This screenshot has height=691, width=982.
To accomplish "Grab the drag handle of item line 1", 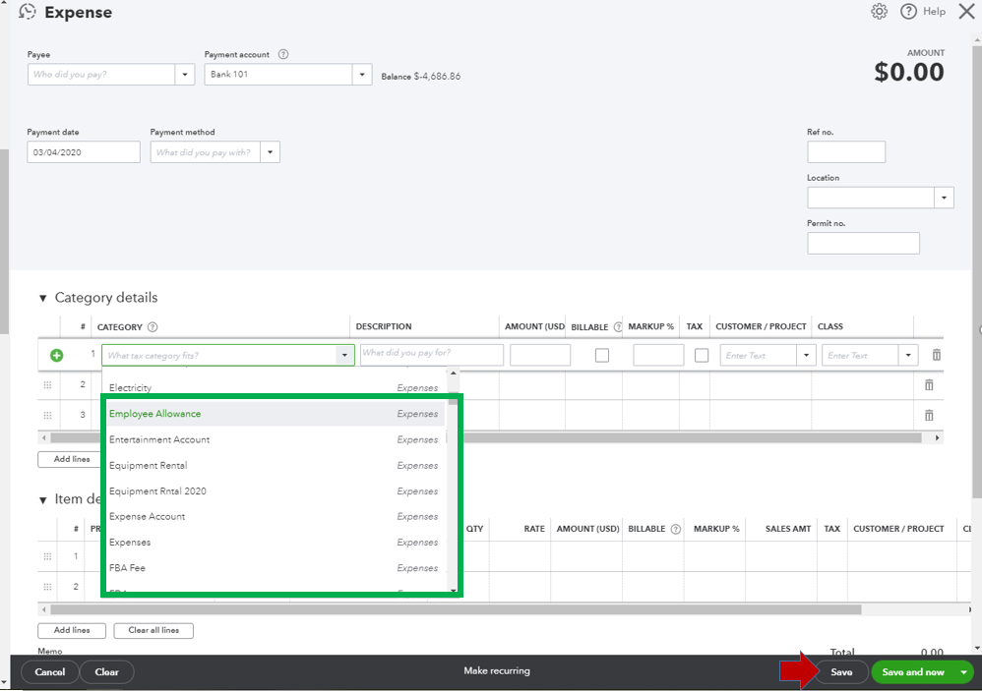I will [x=47, y=556].
